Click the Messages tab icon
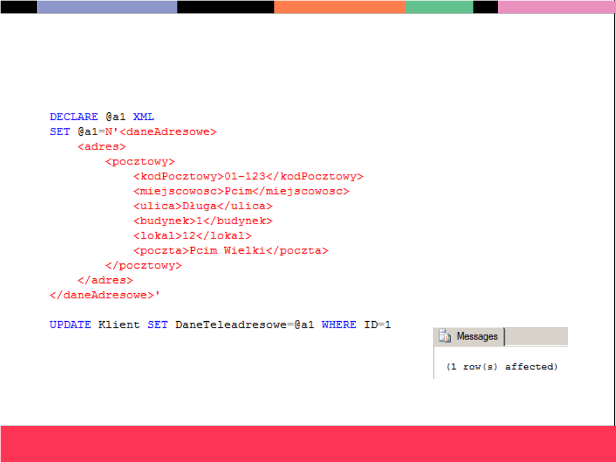 pos(444,337)
